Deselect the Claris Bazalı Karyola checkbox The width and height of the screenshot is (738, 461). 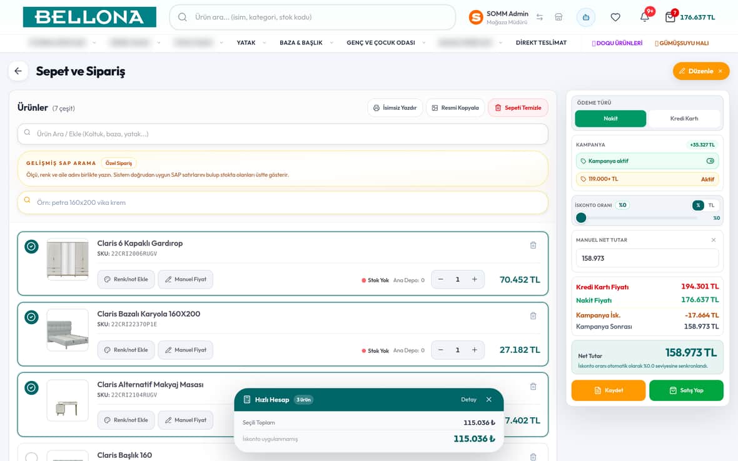tap(31, 317)
